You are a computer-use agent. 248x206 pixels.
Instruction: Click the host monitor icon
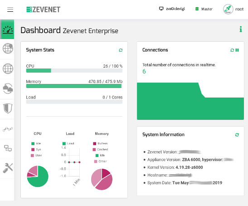(161, 9)
